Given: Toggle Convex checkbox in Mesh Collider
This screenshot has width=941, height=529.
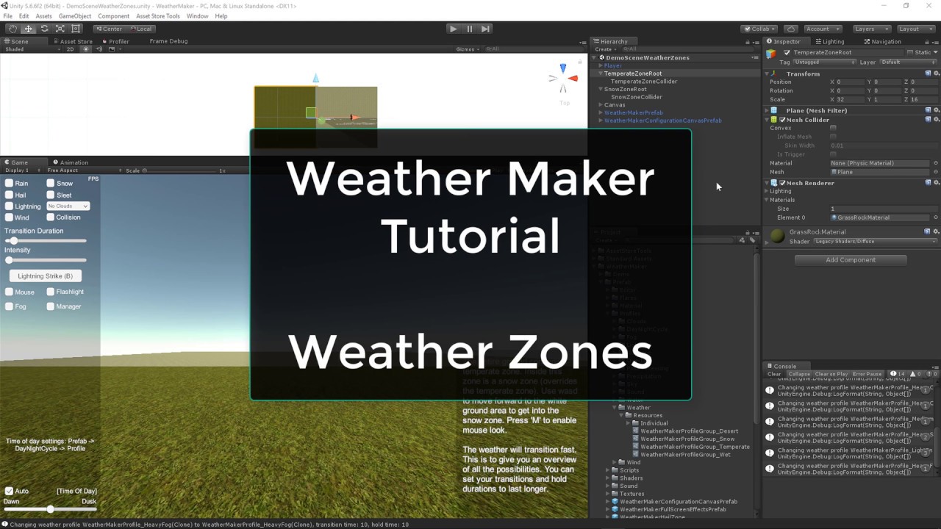Looking at the screenshot, I should click(833, 128).
